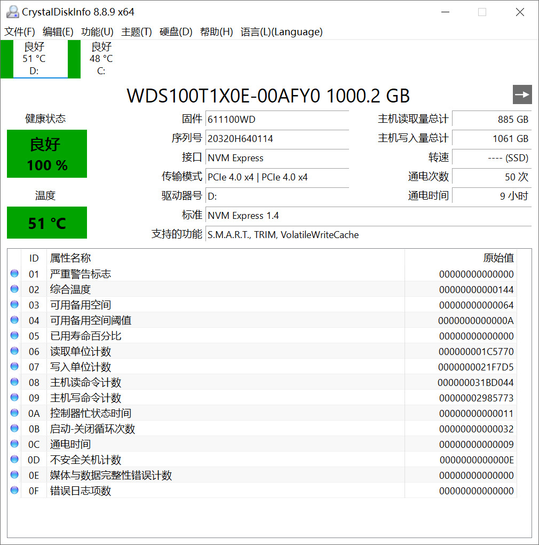The height and width of the screenshot is (545, 539).
Task: Open the 帮助(H) menu
Action: point(217,32)
